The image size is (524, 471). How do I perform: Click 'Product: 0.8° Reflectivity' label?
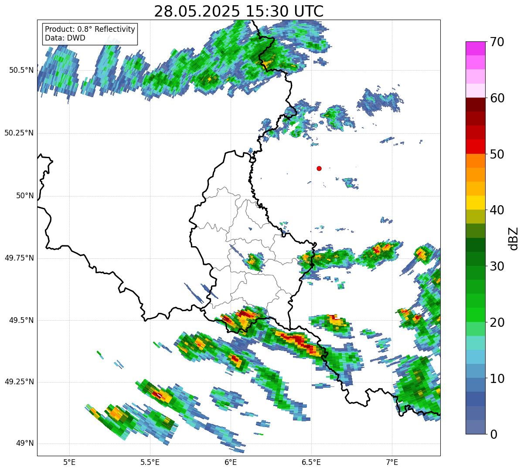pos(90,29)
